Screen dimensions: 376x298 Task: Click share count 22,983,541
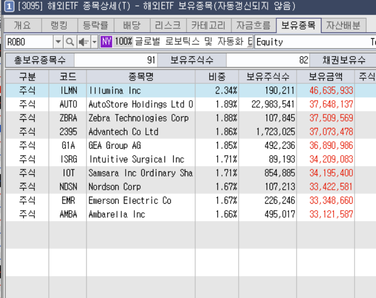point(273,104)
